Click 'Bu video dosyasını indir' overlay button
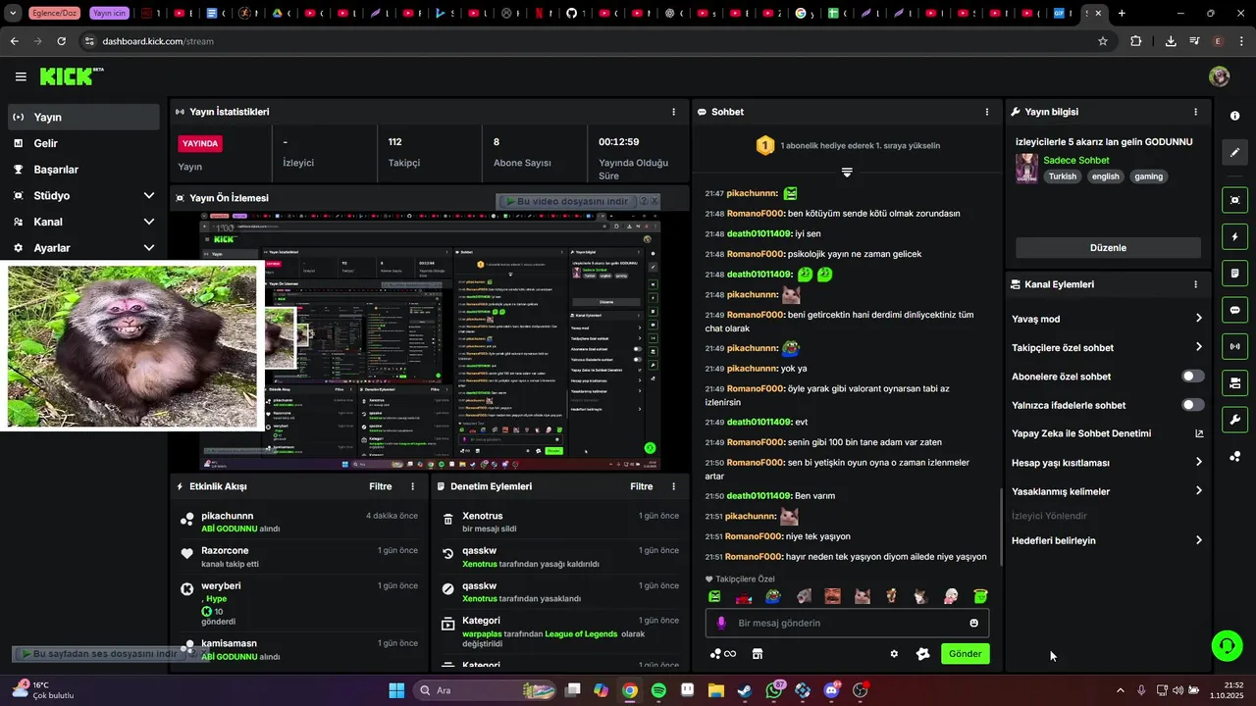1256x706 pixels. (x=566, y=201)
